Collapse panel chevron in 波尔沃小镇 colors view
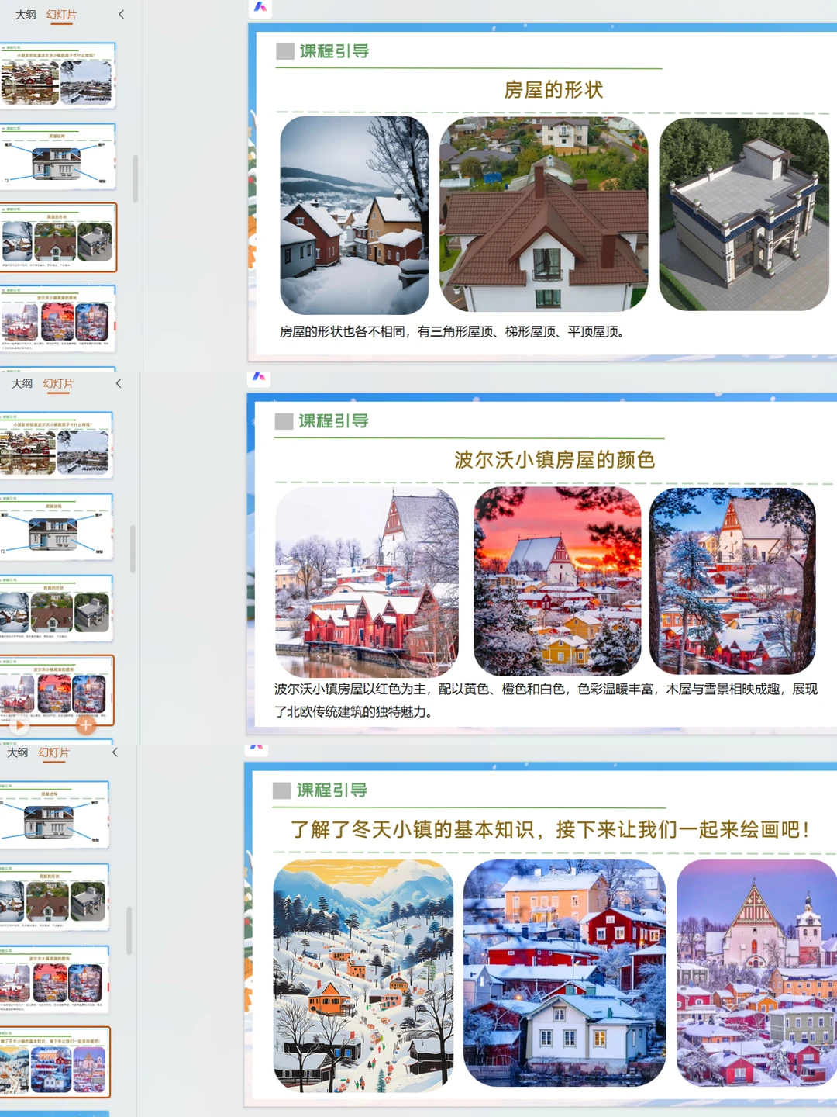This screenshot has height=1117, width=837. coord(118,383)
